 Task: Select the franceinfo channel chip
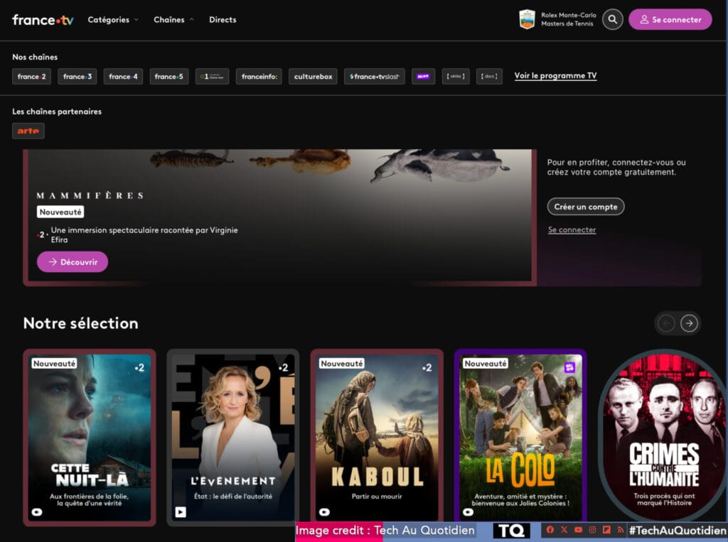point(259,77)
